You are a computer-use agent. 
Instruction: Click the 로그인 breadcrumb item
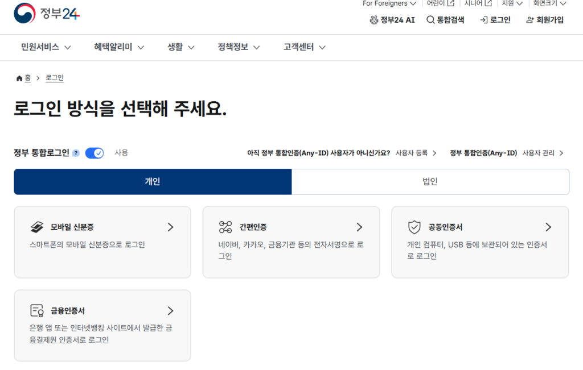tap(54, 78)
